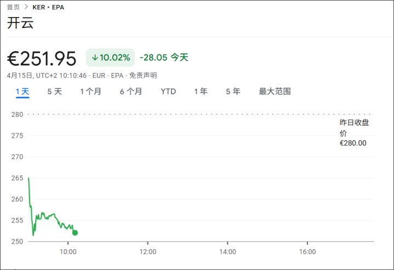Screen dimensions: 394x270
Task: Click the 开云 stock title
Action: [20, 24]
